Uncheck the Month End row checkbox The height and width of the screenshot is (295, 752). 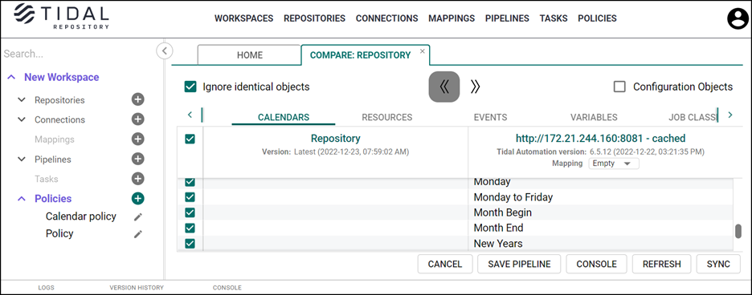tap(190, 228)
